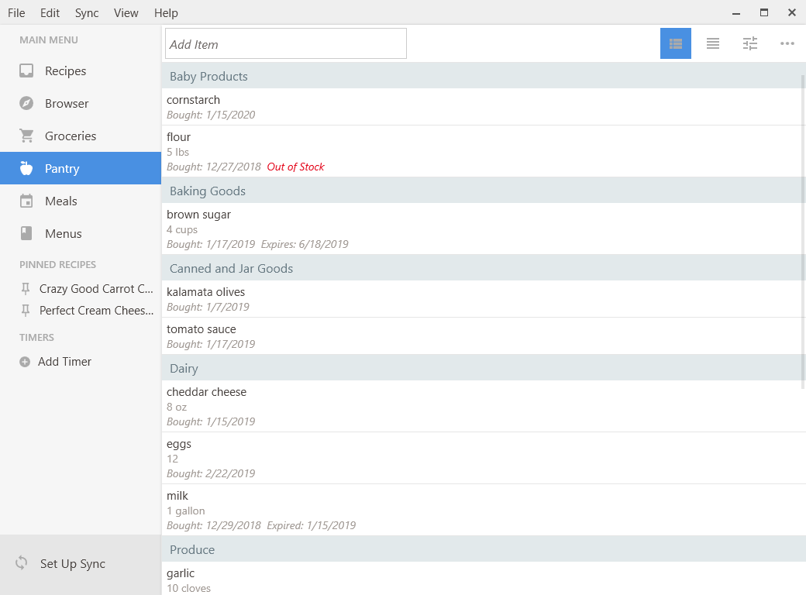Click the Pantry apple icon
This screenshot has height=595, width=806.
26,168
